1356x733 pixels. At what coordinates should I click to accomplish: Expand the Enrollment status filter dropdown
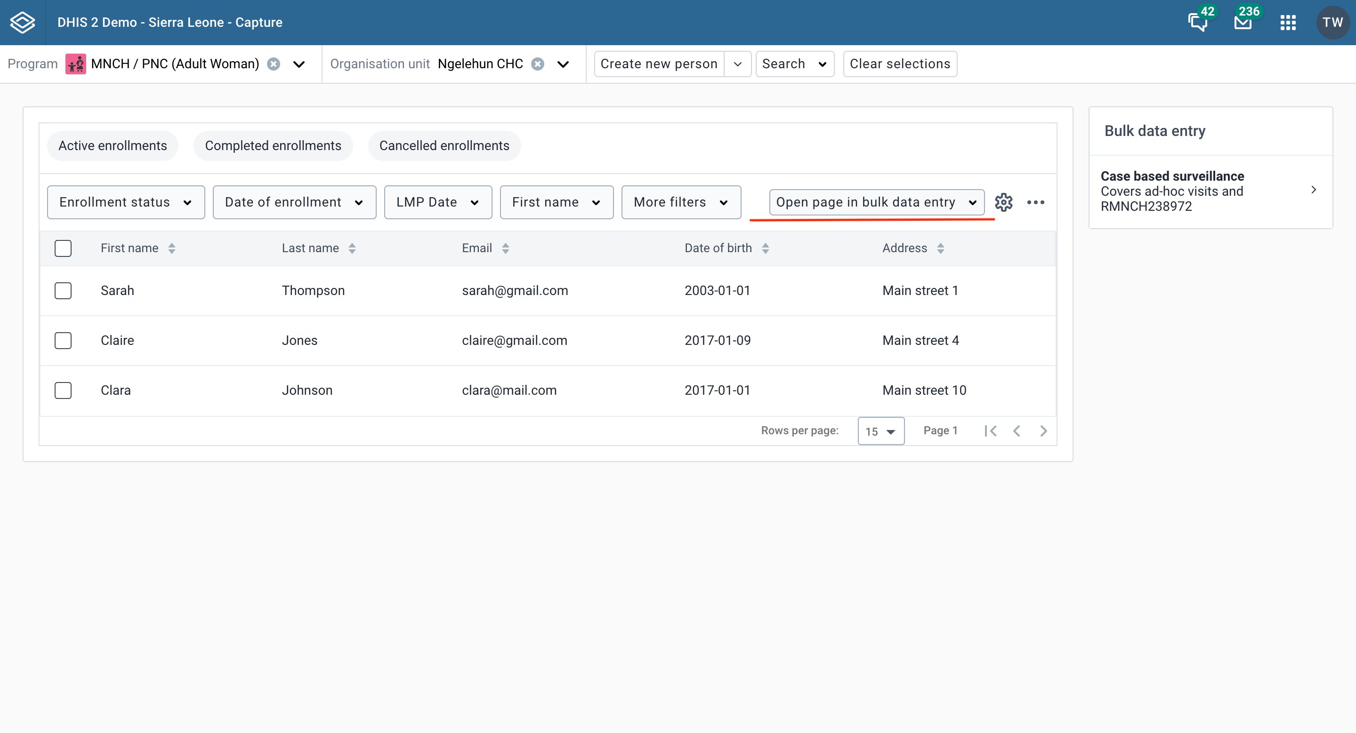[125, 202]
